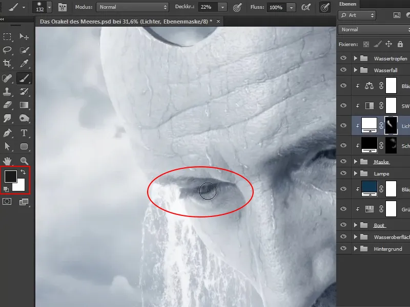Select the Rectangular Marquee tool
The width and height of the screenshot is (410, 307).
pos(7,36)
